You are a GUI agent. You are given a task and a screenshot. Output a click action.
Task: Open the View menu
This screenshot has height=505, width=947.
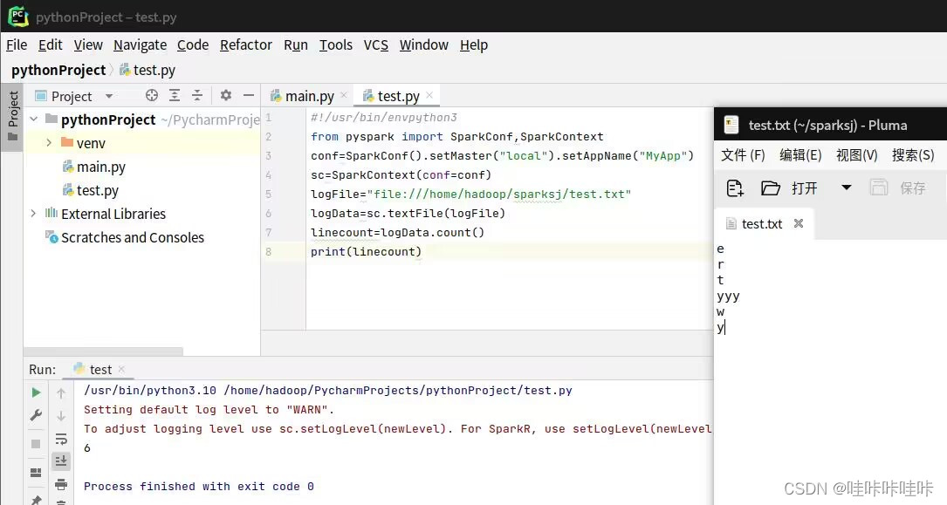pos(88,45)
